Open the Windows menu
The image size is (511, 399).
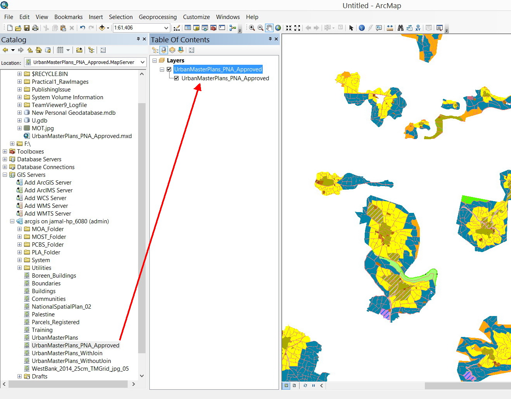coord(228,17)
